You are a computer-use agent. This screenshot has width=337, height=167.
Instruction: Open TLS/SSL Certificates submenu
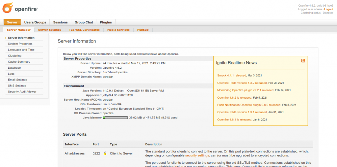[x=84, y=30]
